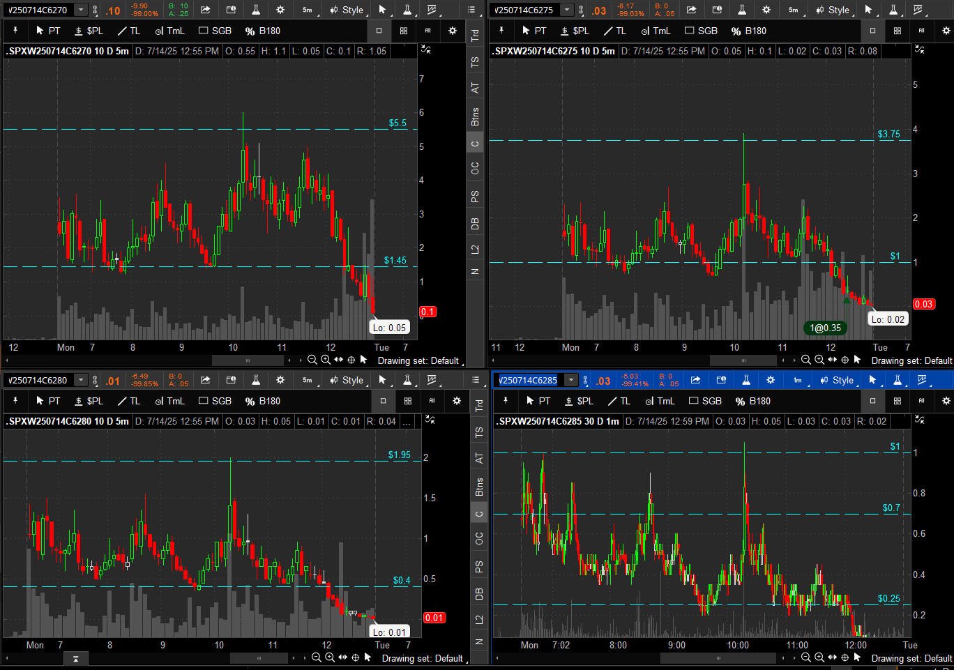The height and width of the screenshot is (670, 954).
Task: Open chart settings gear in C6280 toolbar
Action: [x=280, y=380]
